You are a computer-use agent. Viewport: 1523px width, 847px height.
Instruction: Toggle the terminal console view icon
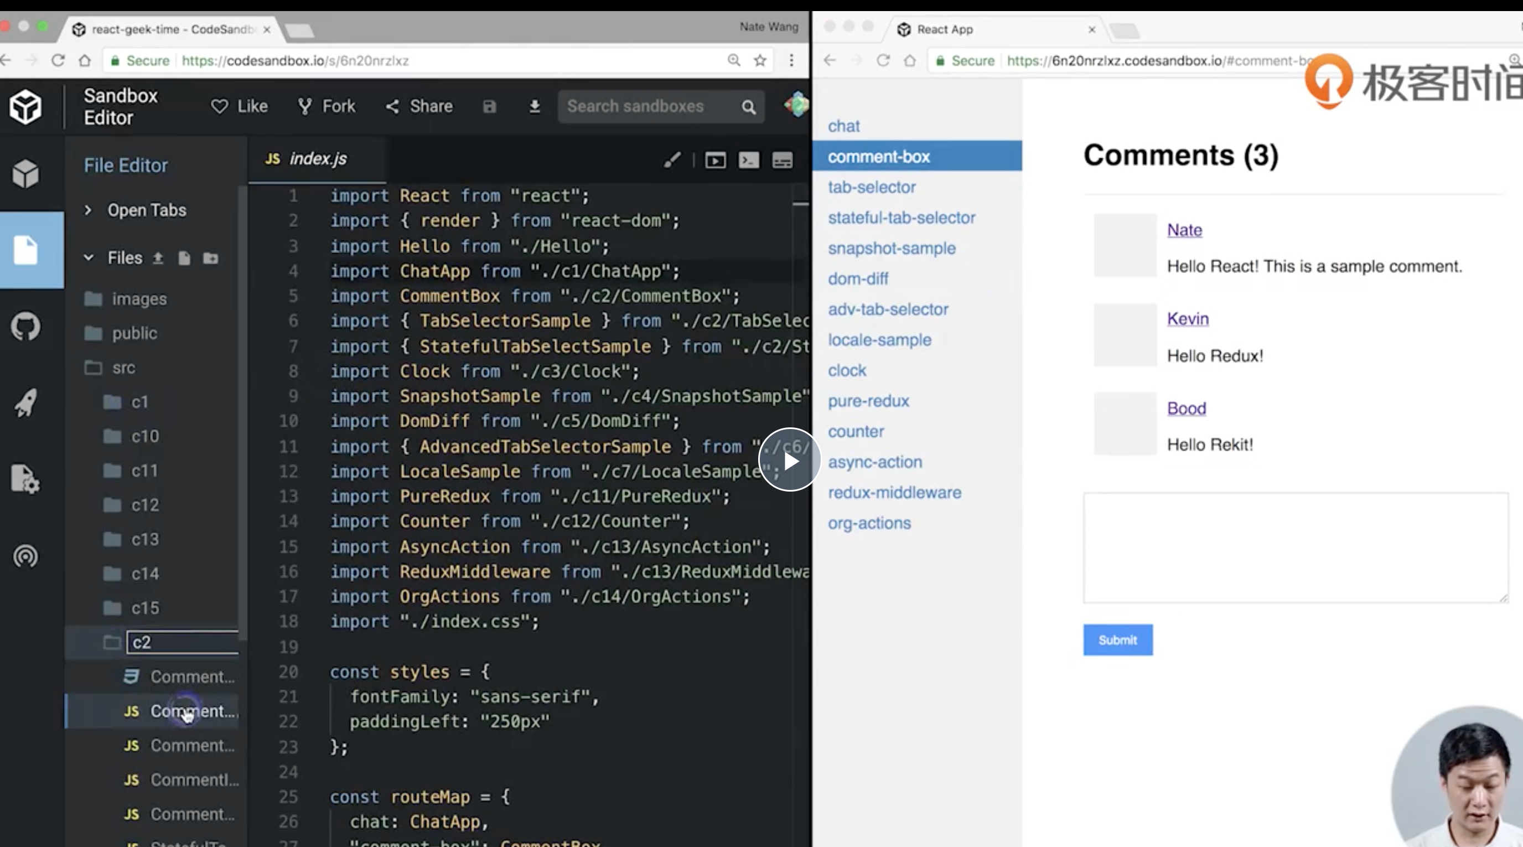[x=748, y=161]
